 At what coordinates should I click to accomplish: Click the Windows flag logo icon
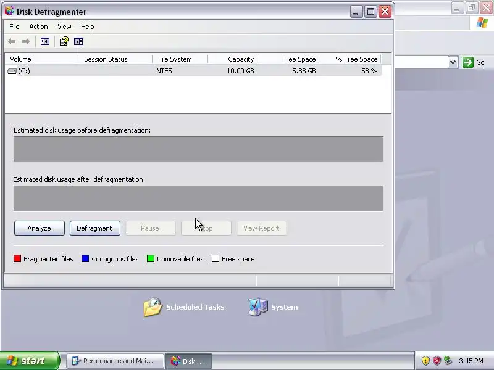pyautogui.click(x=482, y=23)
